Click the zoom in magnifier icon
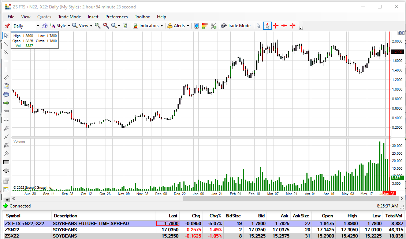 pyautogui.click(x=97, y=26)
